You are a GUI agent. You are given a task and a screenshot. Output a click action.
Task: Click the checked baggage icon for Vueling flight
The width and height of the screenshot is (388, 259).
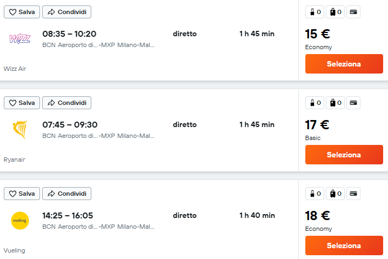click(335, 194)
